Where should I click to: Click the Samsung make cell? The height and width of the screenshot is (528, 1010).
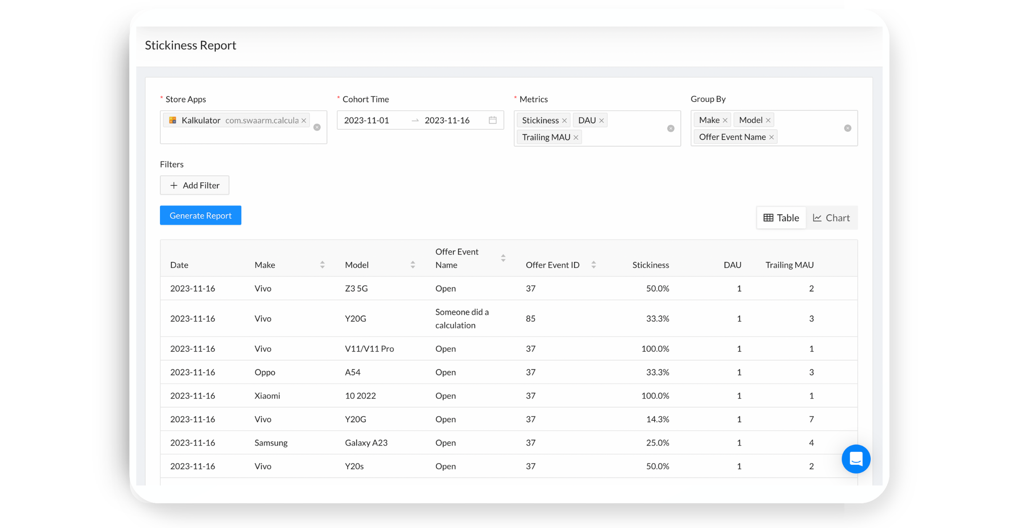coord(271,443)
